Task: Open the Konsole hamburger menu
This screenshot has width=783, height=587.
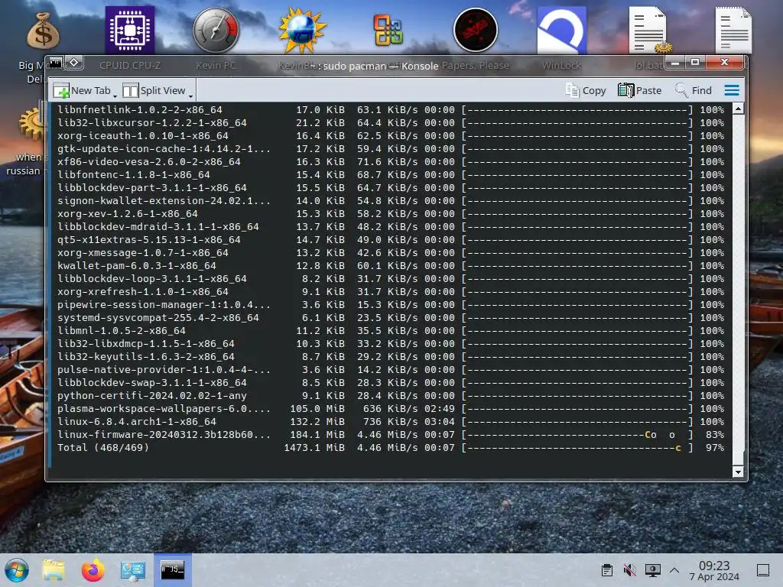Action: [732, 90]
